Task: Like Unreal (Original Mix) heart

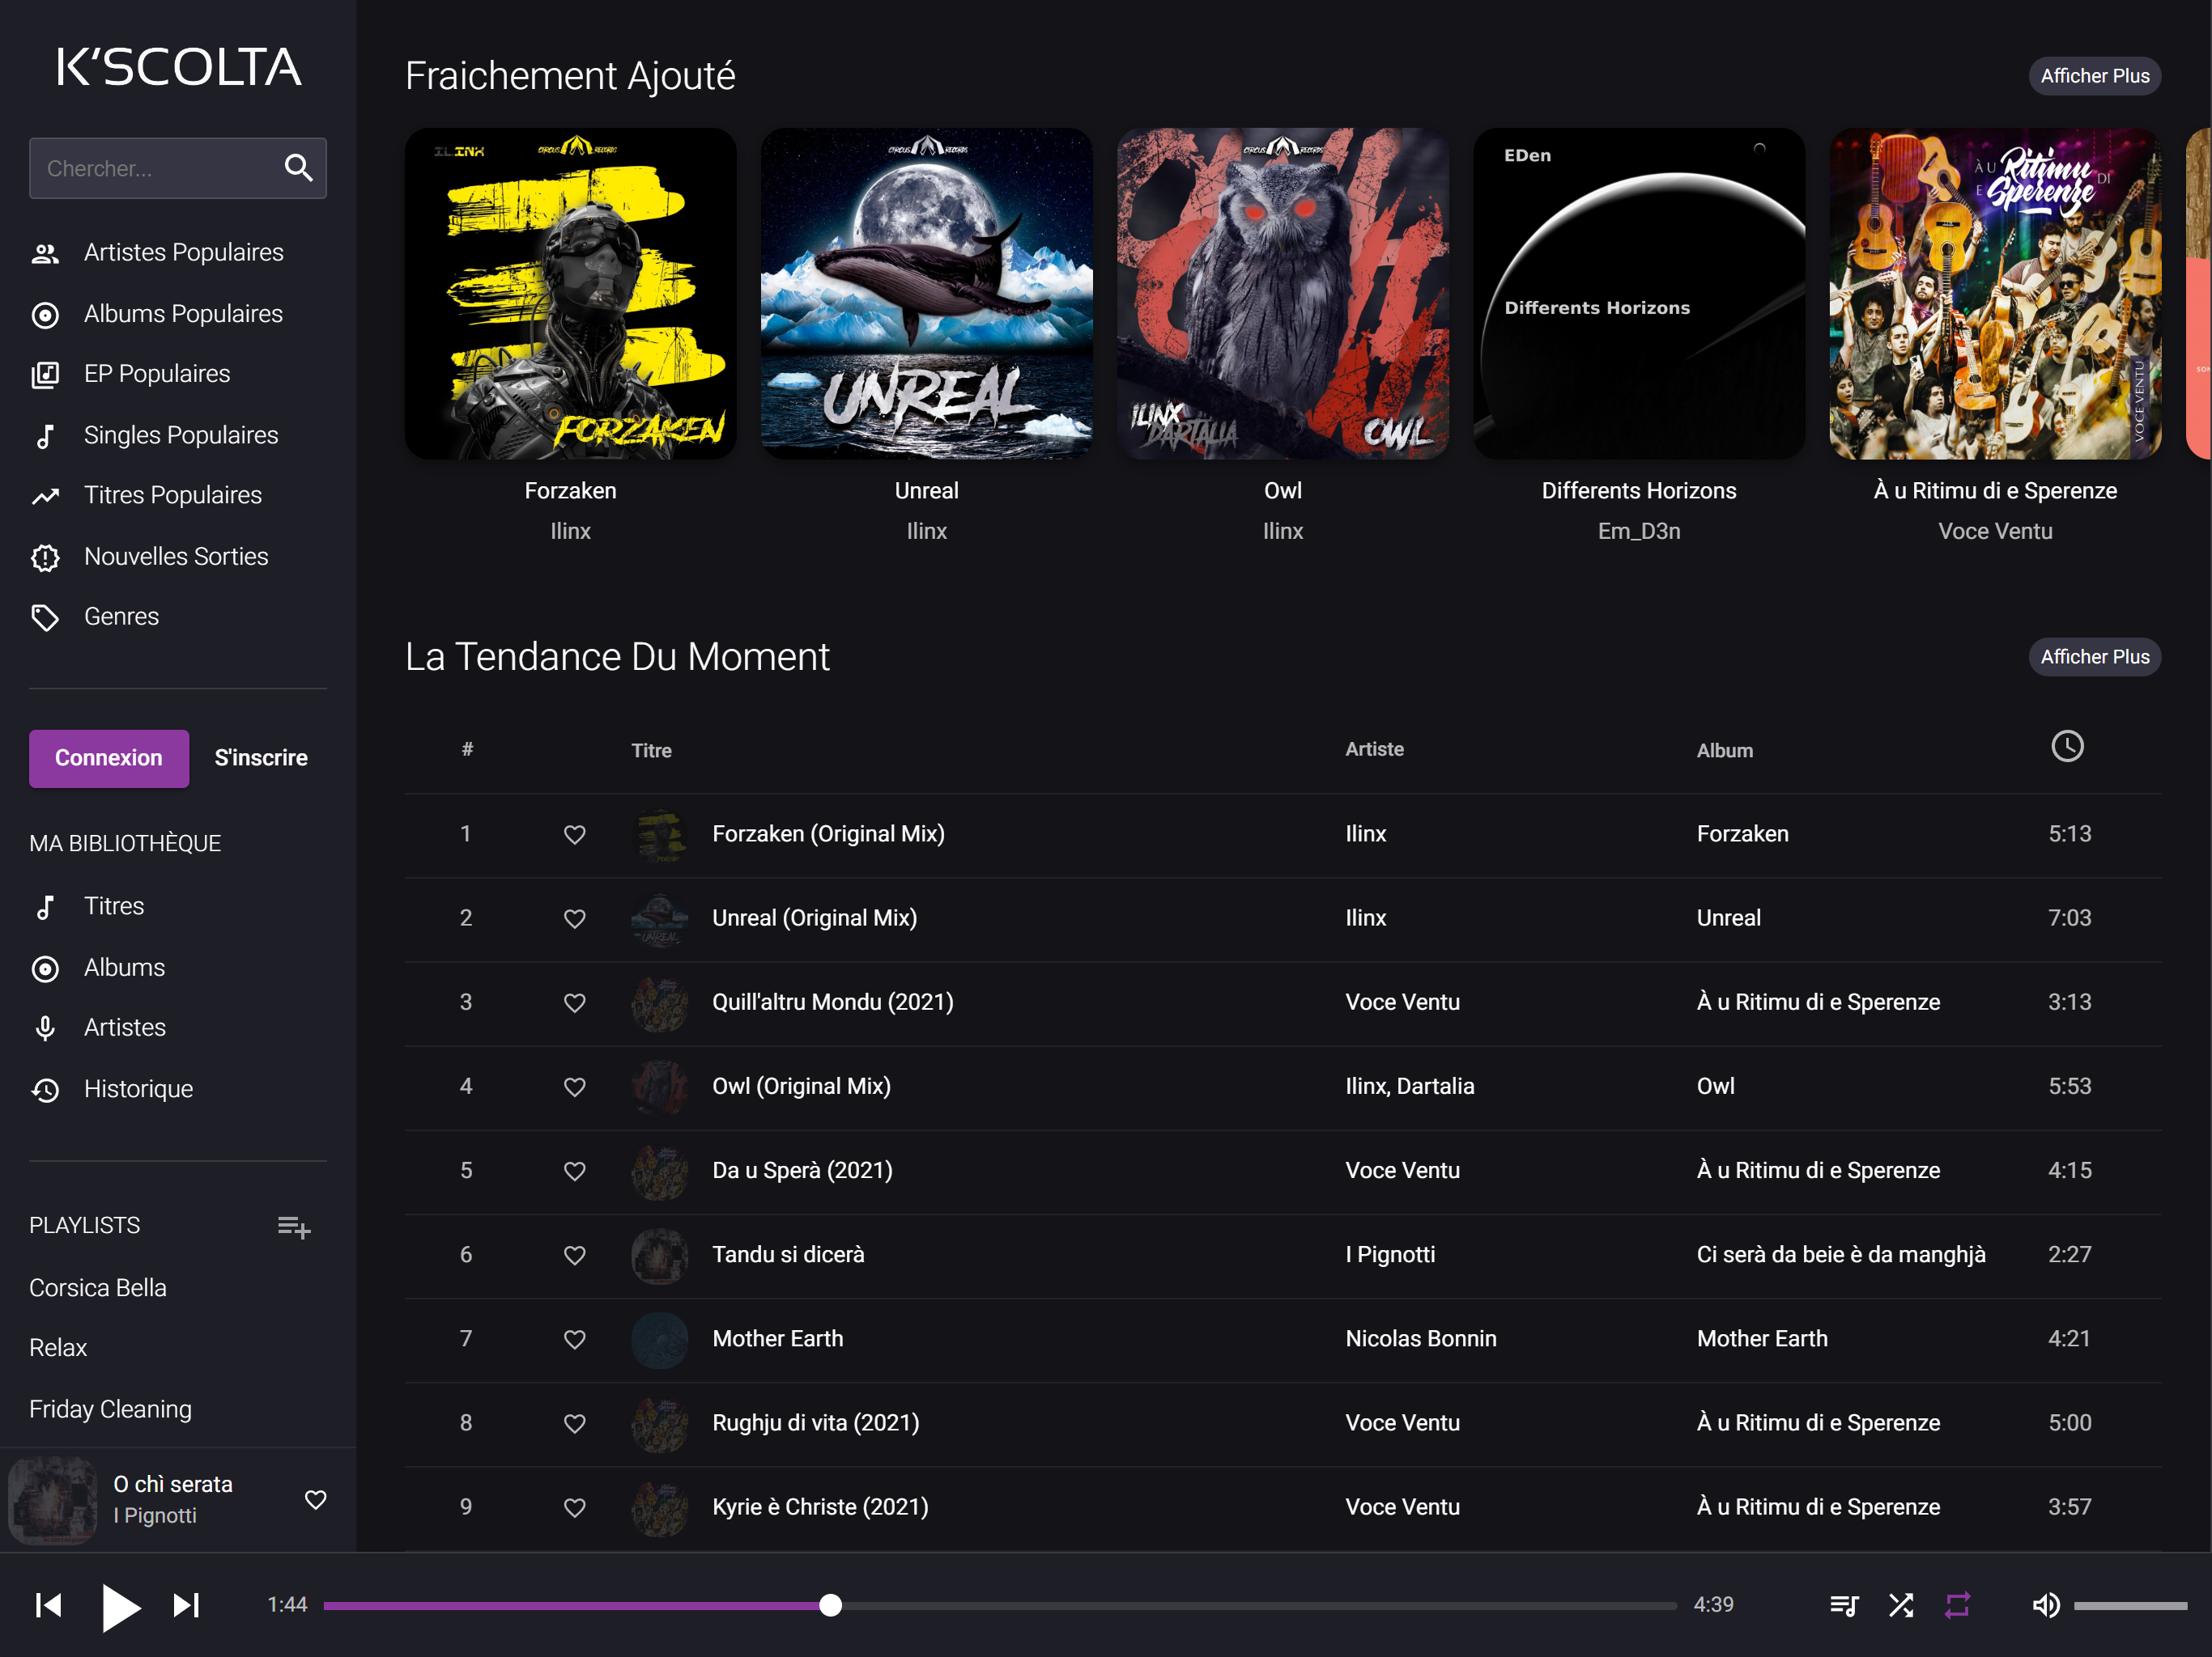Action: (575, 918)
